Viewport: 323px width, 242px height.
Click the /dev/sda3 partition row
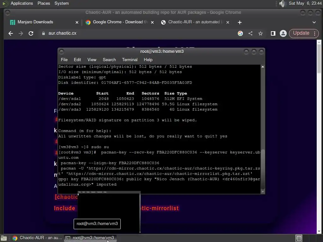tap(138, 109)
